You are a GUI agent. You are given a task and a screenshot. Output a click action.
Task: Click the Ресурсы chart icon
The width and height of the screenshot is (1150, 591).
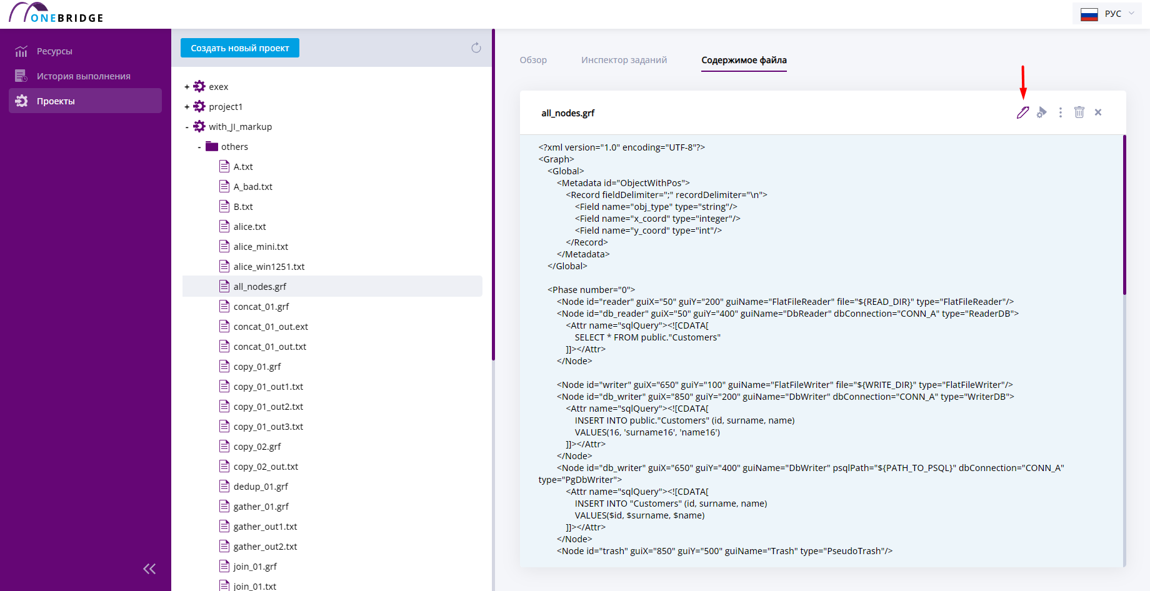(x=21, y=51)
